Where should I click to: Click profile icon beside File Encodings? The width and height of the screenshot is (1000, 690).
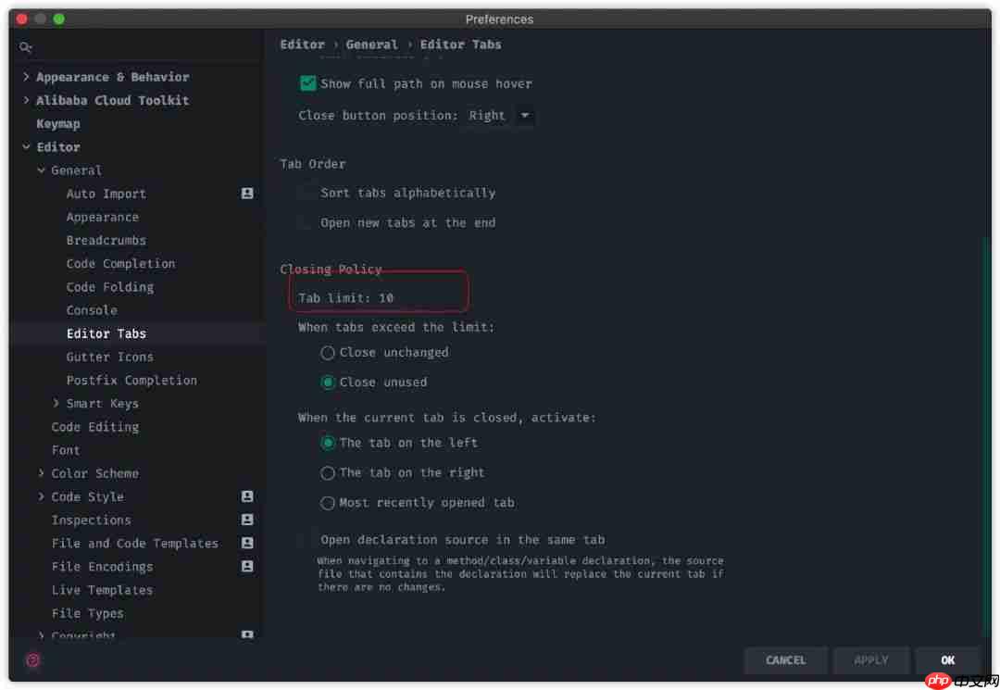coord(247,566)
